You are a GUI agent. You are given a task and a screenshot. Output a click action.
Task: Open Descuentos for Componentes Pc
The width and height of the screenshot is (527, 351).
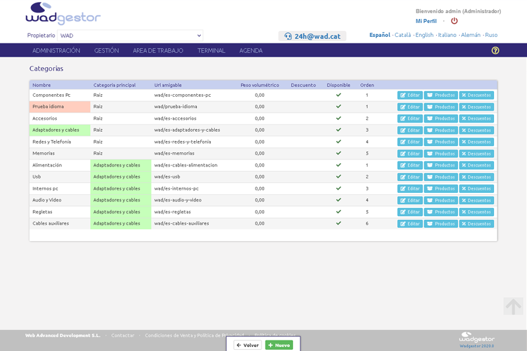pyautogui.click(x=476, y=95)
